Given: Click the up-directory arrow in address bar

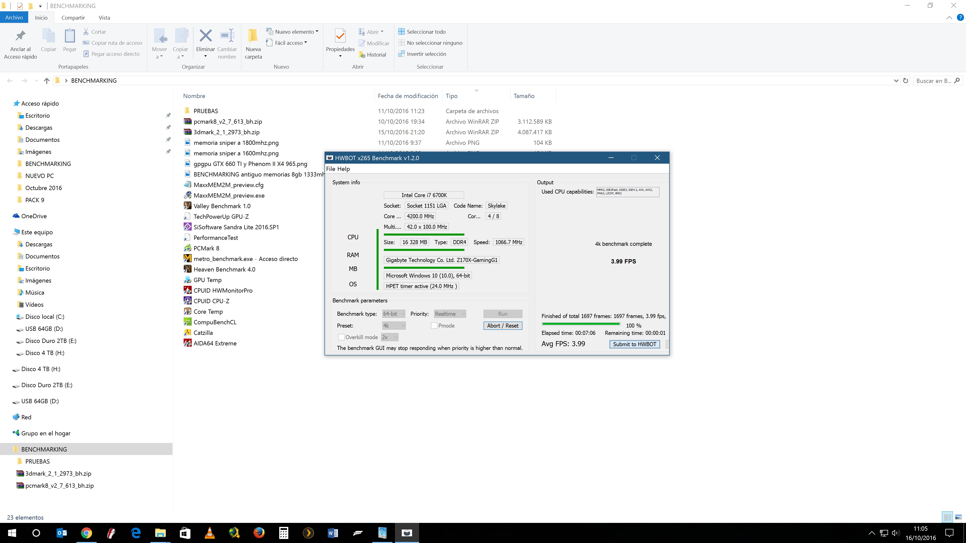Looking at the screenshot, I should click(x=47, y=80).
